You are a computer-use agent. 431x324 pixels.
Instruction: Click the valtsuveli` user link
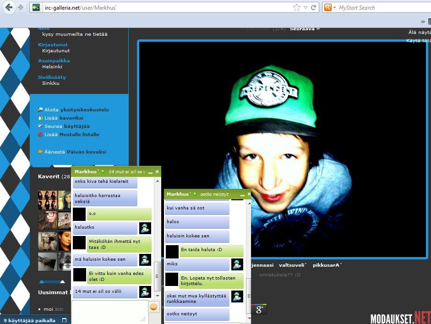tap(293, 265)
